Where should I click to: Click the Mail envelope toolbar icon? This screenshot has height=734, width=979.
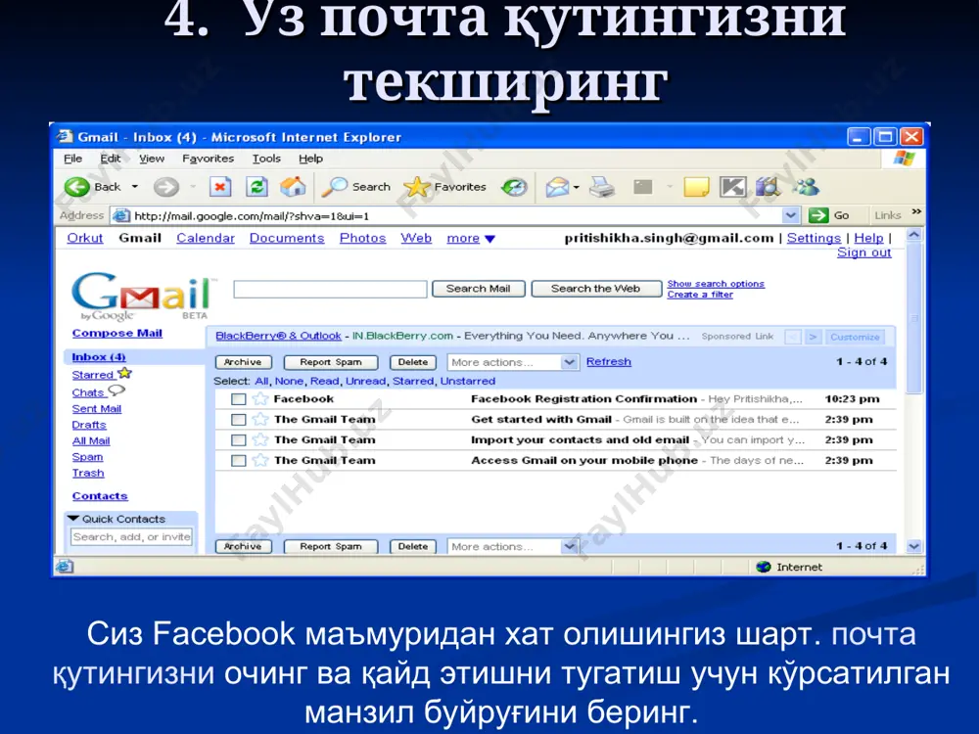(557, 187)
